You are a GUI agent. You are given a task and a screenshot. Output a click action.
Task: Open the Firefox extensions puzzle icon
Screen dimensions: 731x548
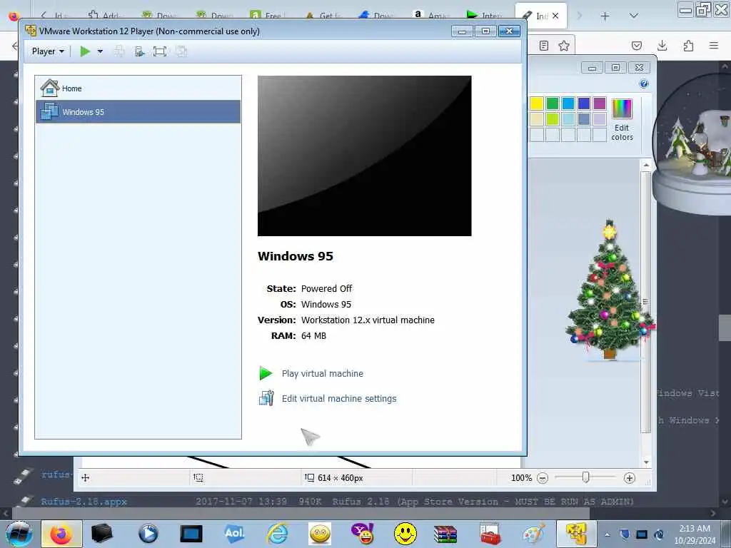(x=688, y=46)
